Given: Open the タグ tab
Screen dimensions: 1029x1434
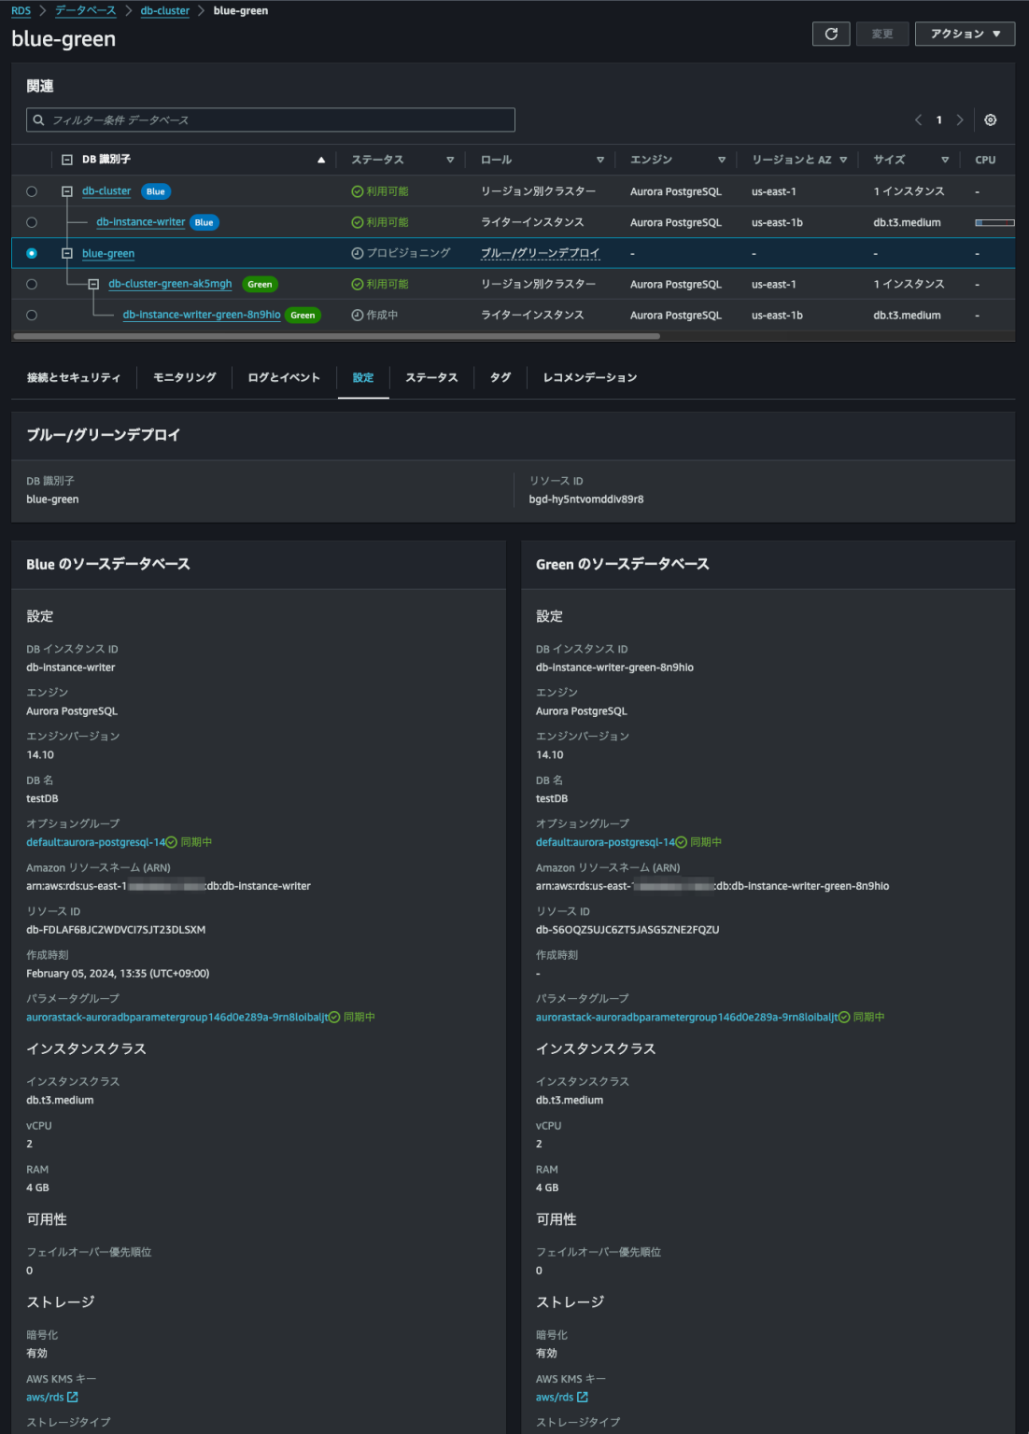Looking at the screenshot, I should click(x=500, y=377).
